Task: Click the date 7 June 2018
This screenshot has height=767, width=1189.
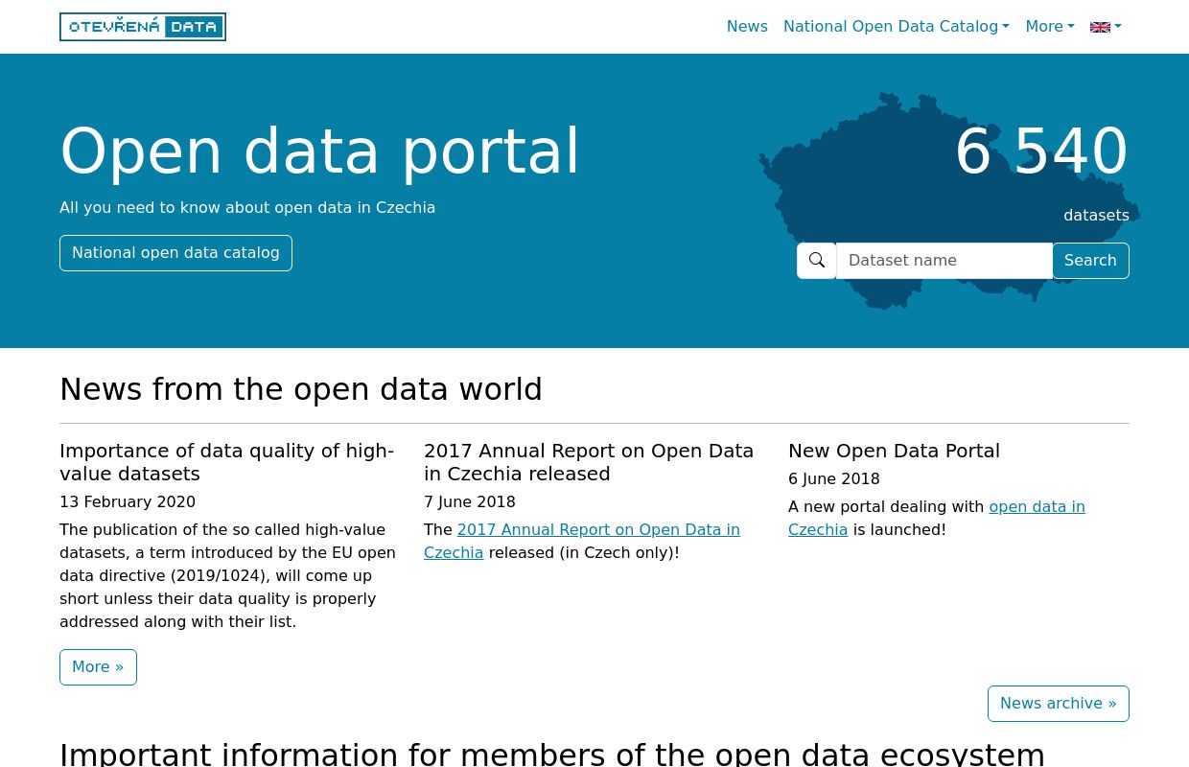Action: point(470,502)
